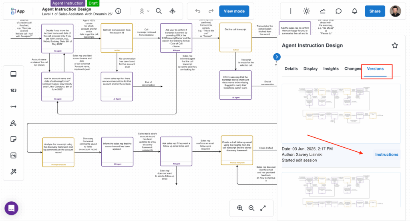Click the magic wand tool in left sidebar

click(13, 171)
